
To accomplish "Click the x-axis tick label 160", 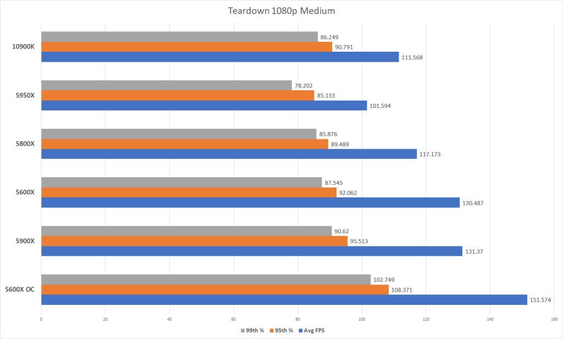I will [x=554, y=319].
